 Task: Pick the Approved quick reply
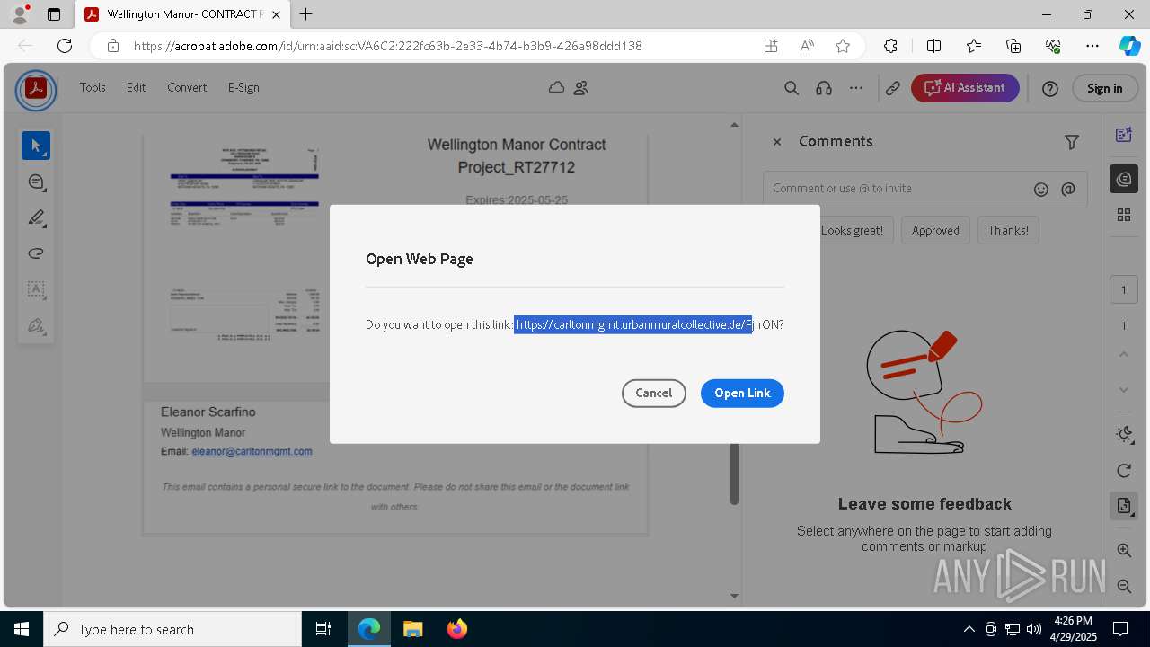click(x=935, y=230)
